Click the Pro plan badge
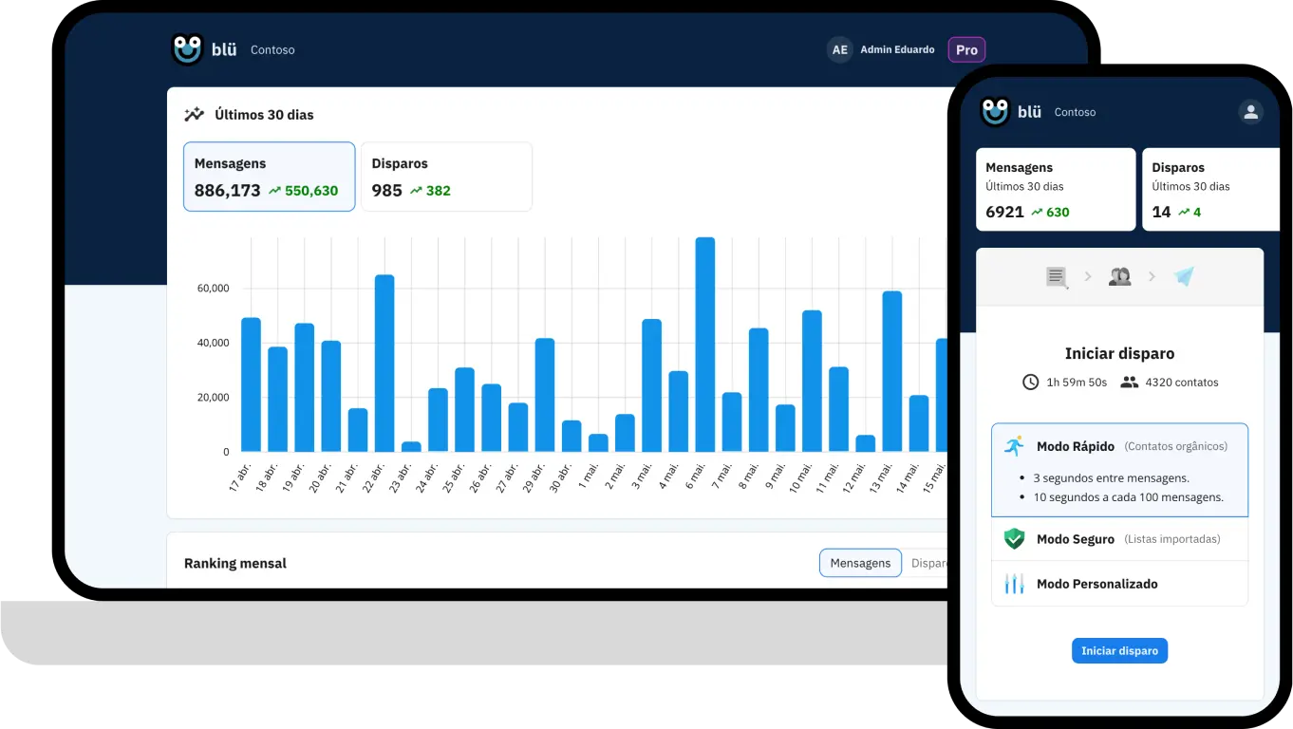The image size is (1293, 729). pyautogui.click(x=966, y=50)
